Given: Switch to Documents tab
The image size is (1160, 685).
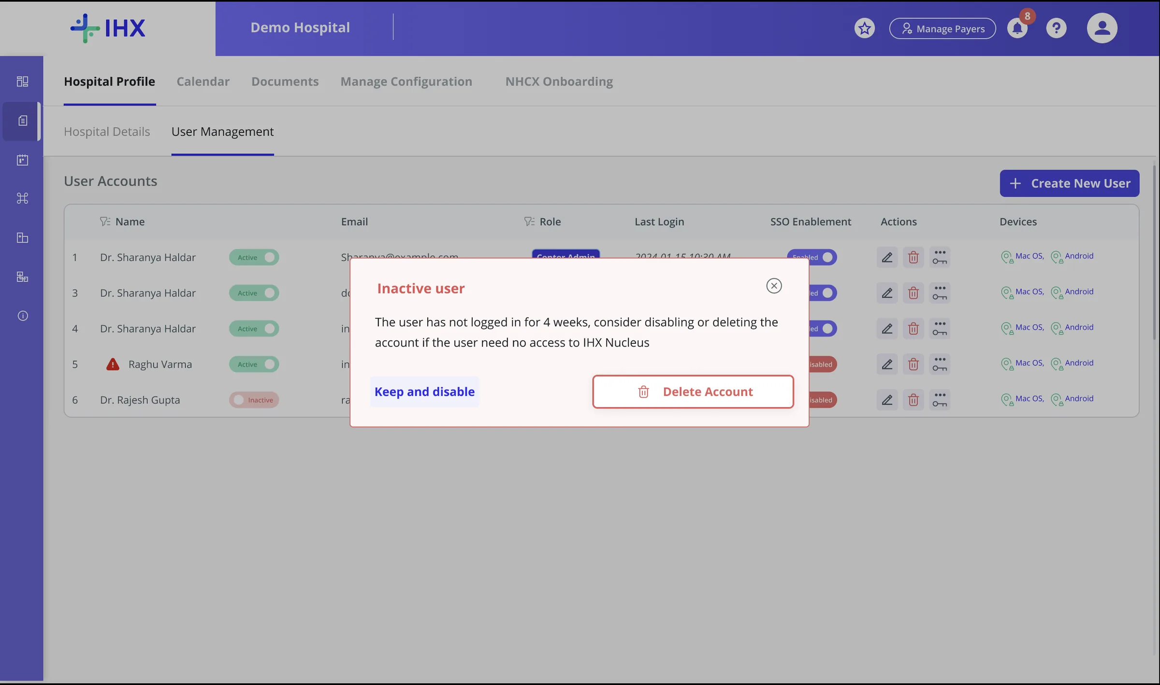Looking at the screenshot, I should (x=285, y=81).
